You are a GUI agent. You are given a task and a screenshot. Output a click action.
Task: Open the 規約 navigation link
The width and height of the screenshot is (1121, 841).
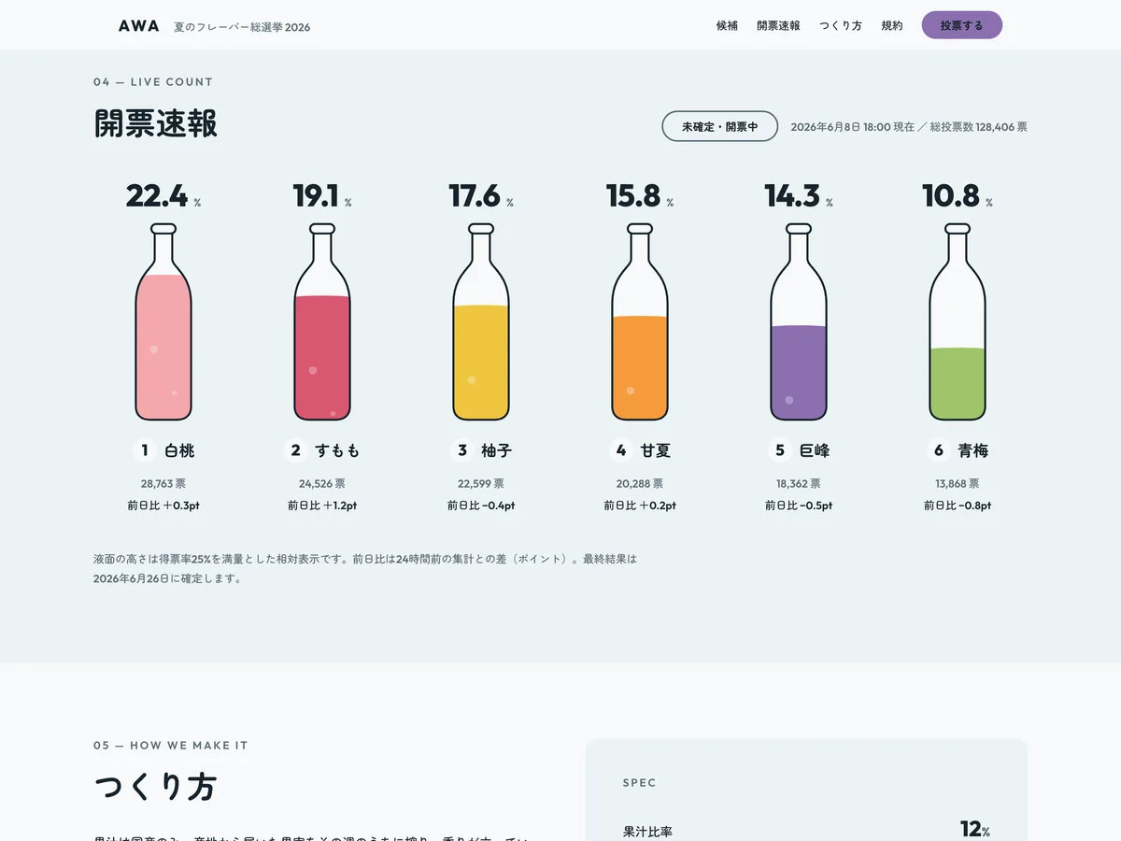pos(892,26)
